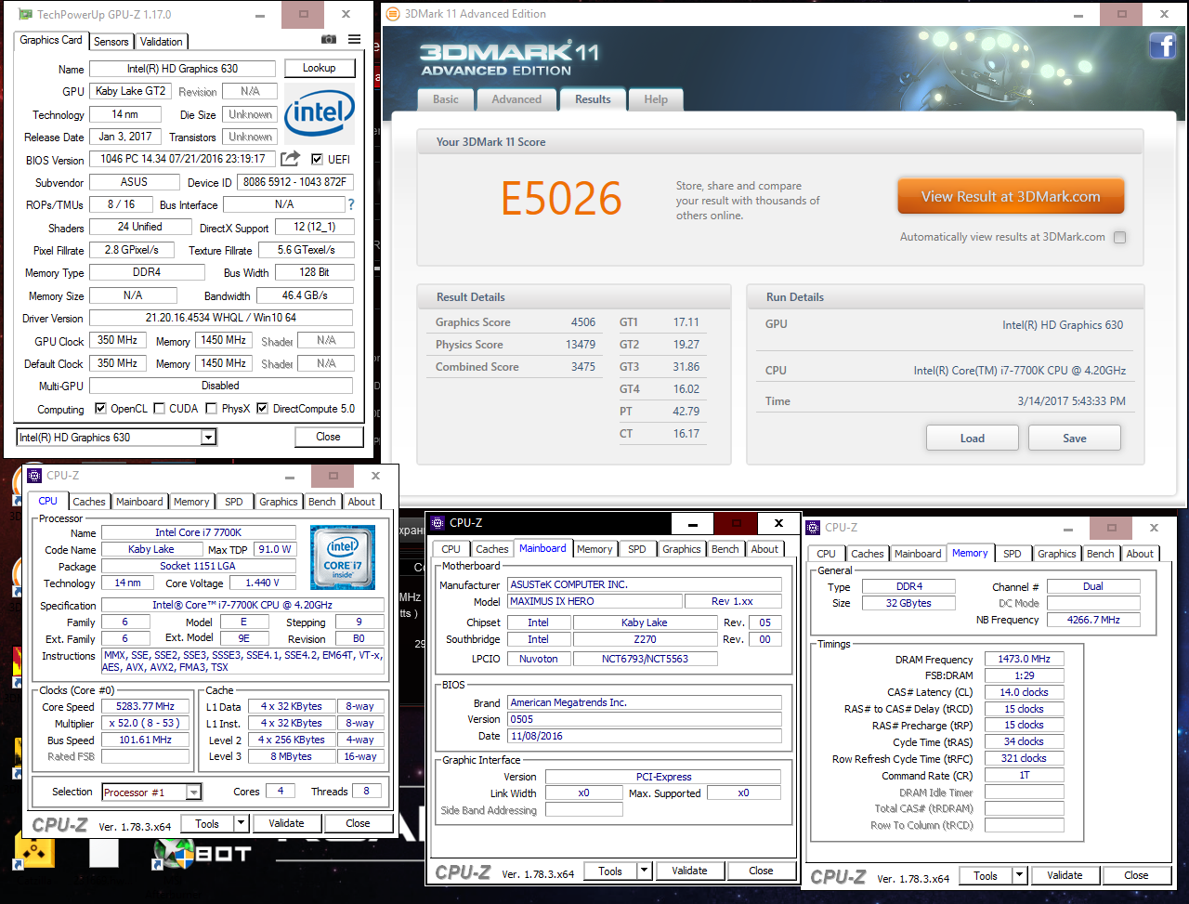Click Tools button in CPU-Z Memory window
This screenshot has height=904, width=1189.
[x=986, y=875]
